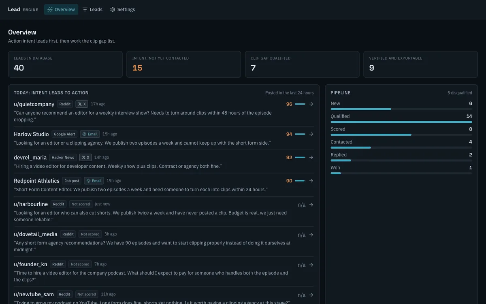486x304 pixels.
Task: Click the Pipeline panel heading
Action: 341,93
